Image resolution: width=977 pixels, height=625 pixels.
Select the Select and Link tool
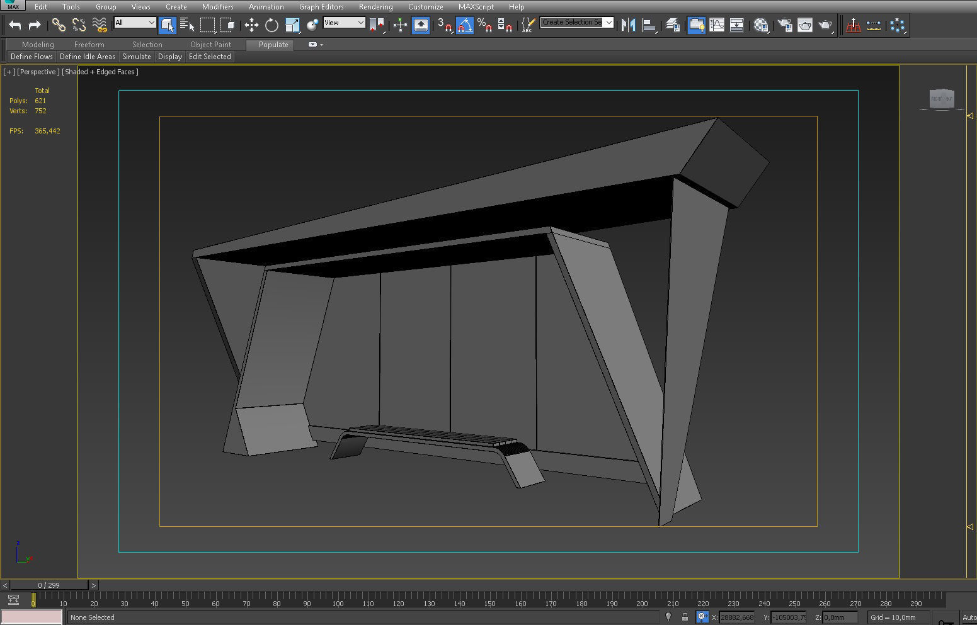coord(59,25)
